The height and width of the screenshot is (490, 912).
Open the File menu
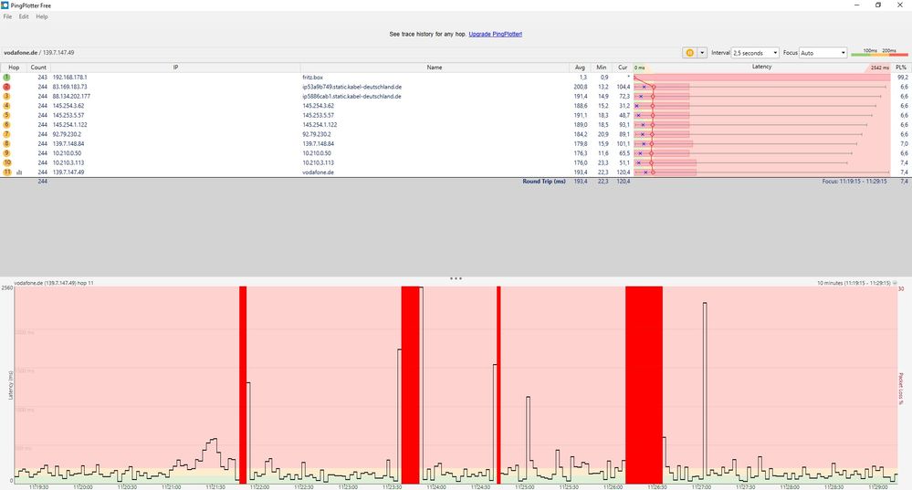tap(7, 16)
